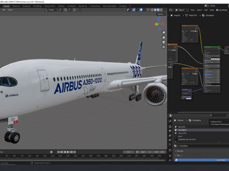Switch to wireframe viewport shading
Screen dimensions: 229x171
pos(152,10)
